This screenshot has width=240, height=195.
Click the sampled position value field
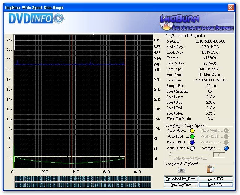click(x=219, y=155)
